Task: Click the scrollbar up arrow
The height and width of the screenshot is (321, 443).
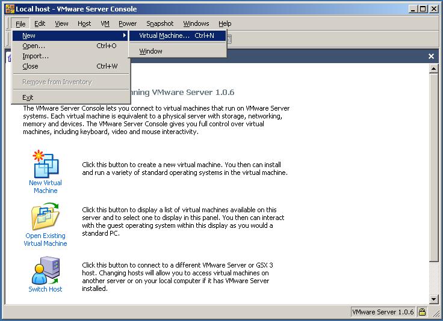Action: 434,69
